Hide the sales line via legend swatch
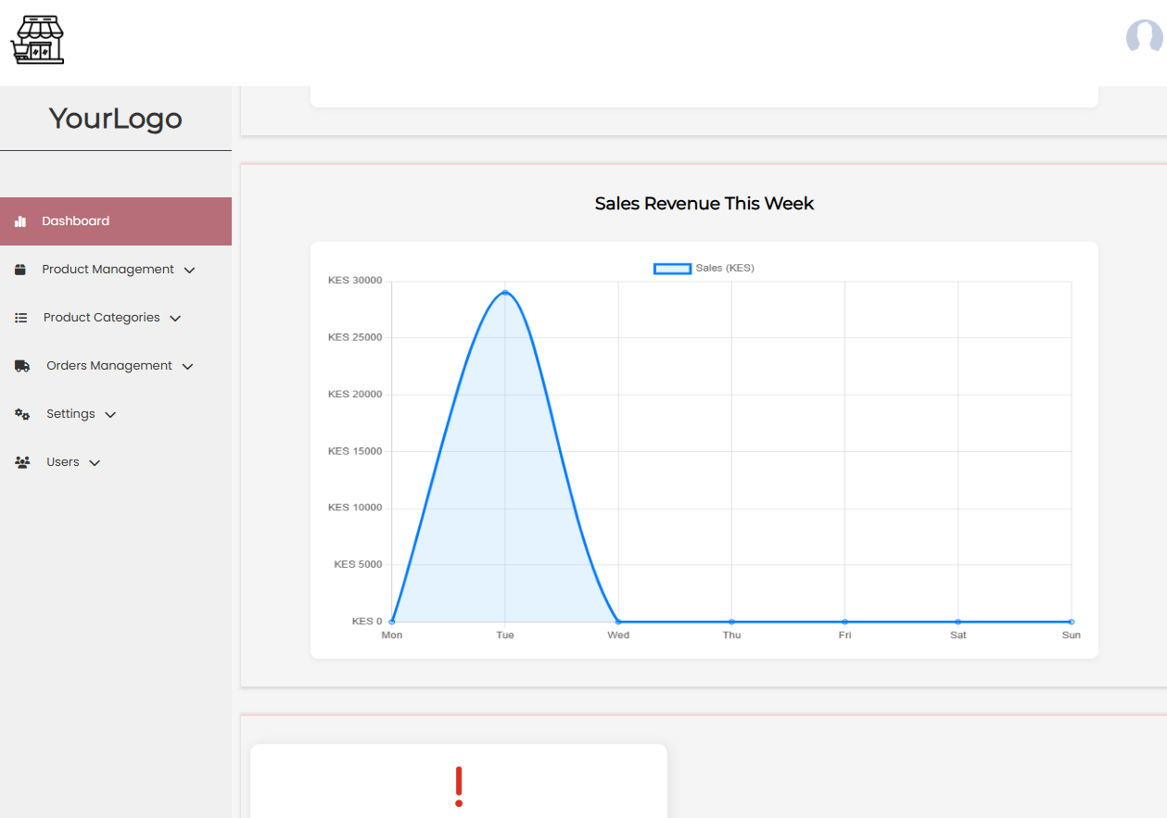The image size is (1167, 818). tap(672, 268)
